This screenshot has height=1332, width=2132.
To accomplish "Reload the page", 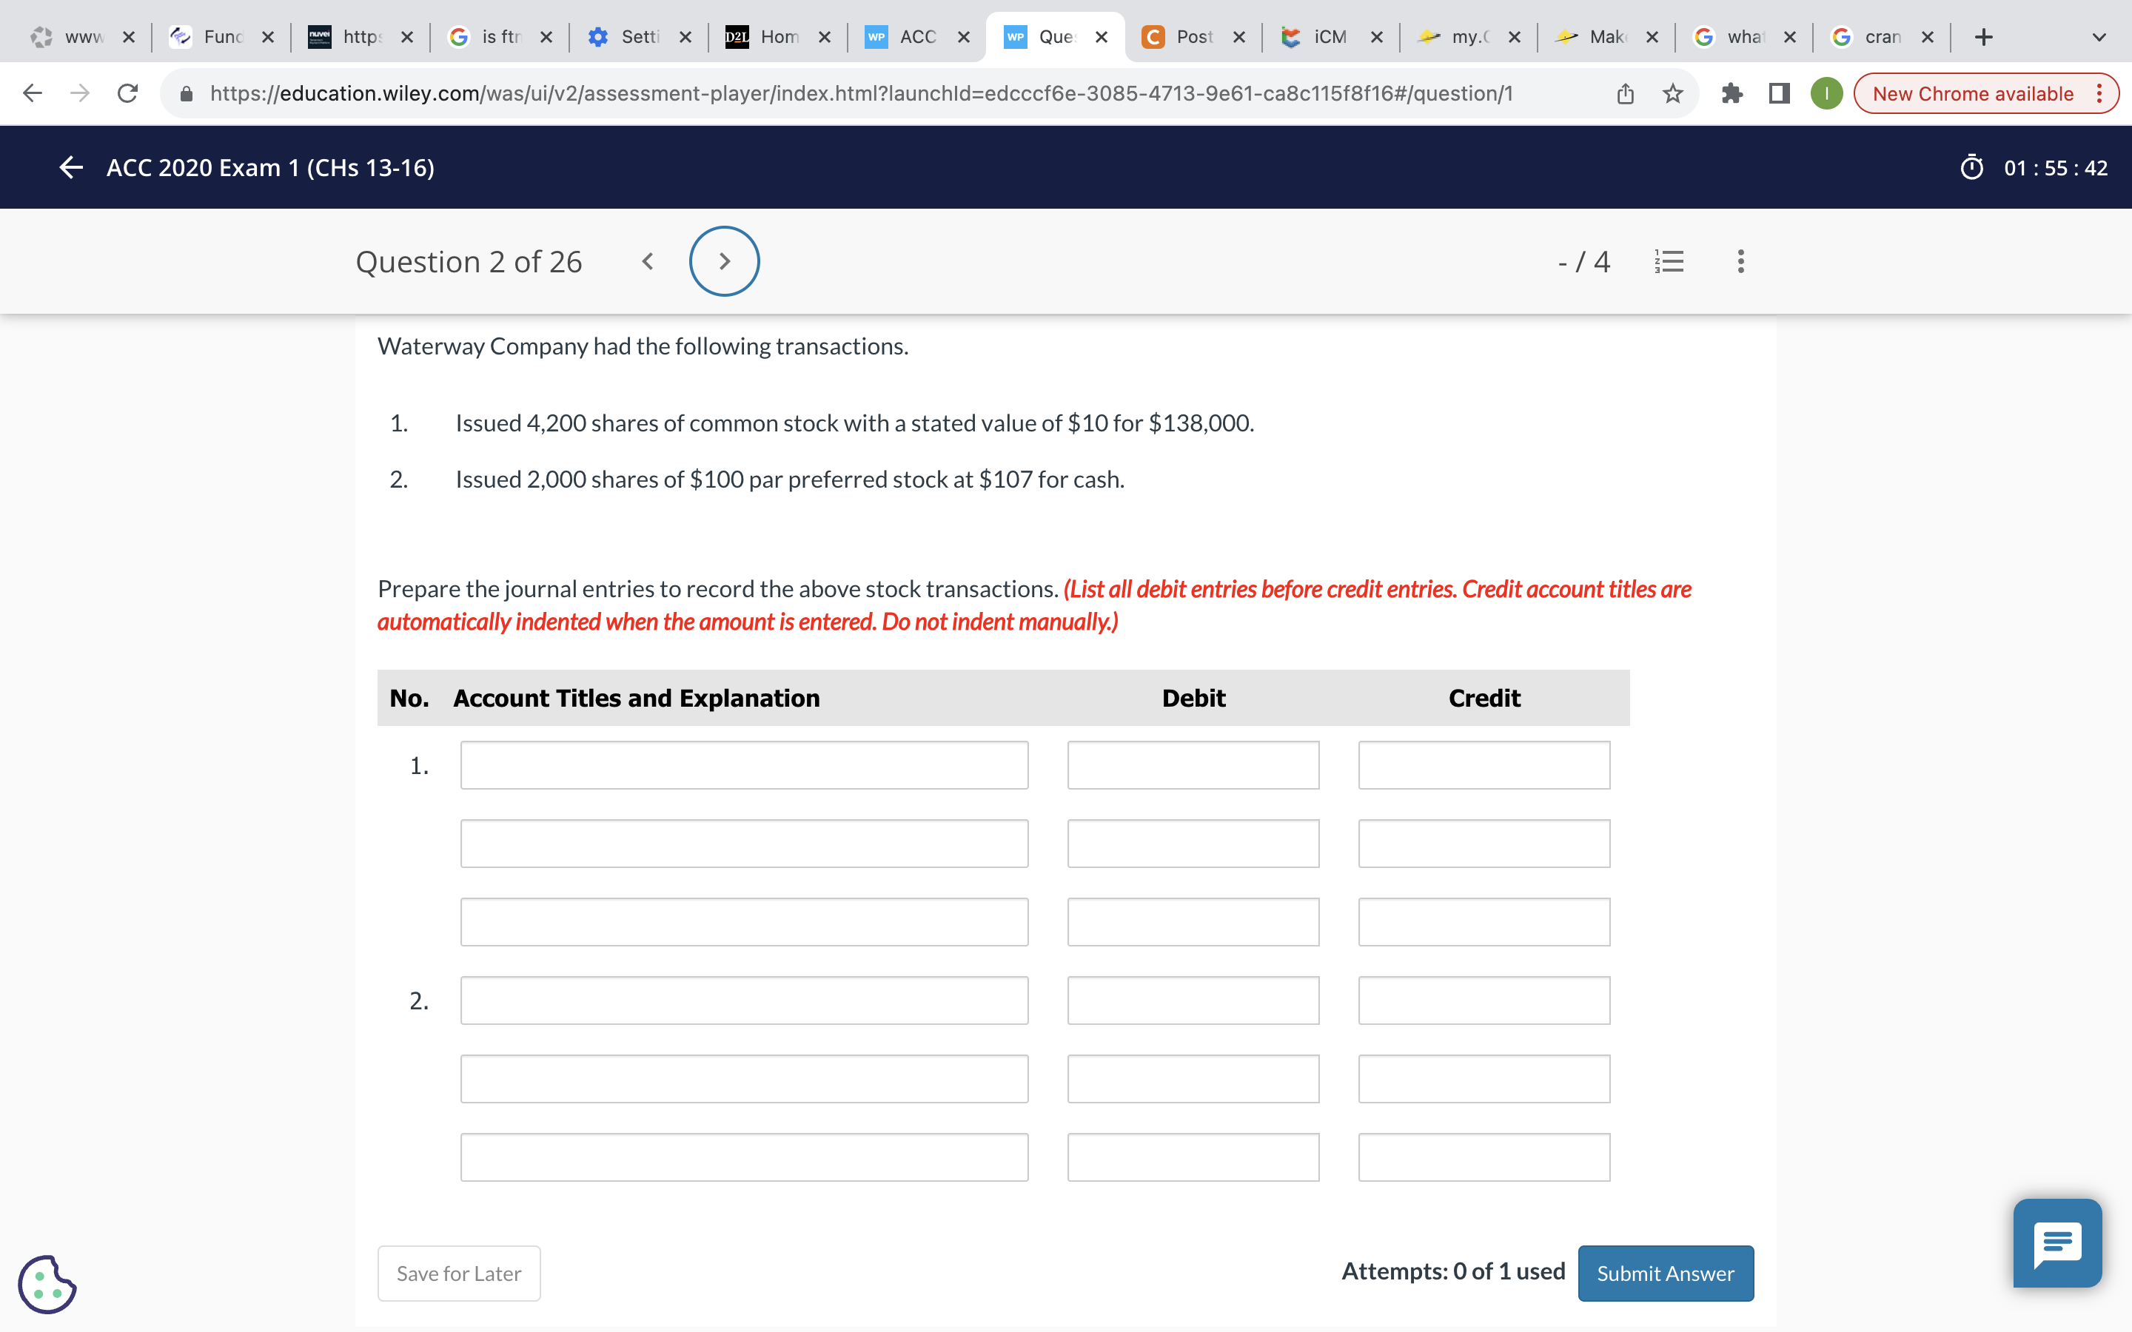I will tap(128, 93).
